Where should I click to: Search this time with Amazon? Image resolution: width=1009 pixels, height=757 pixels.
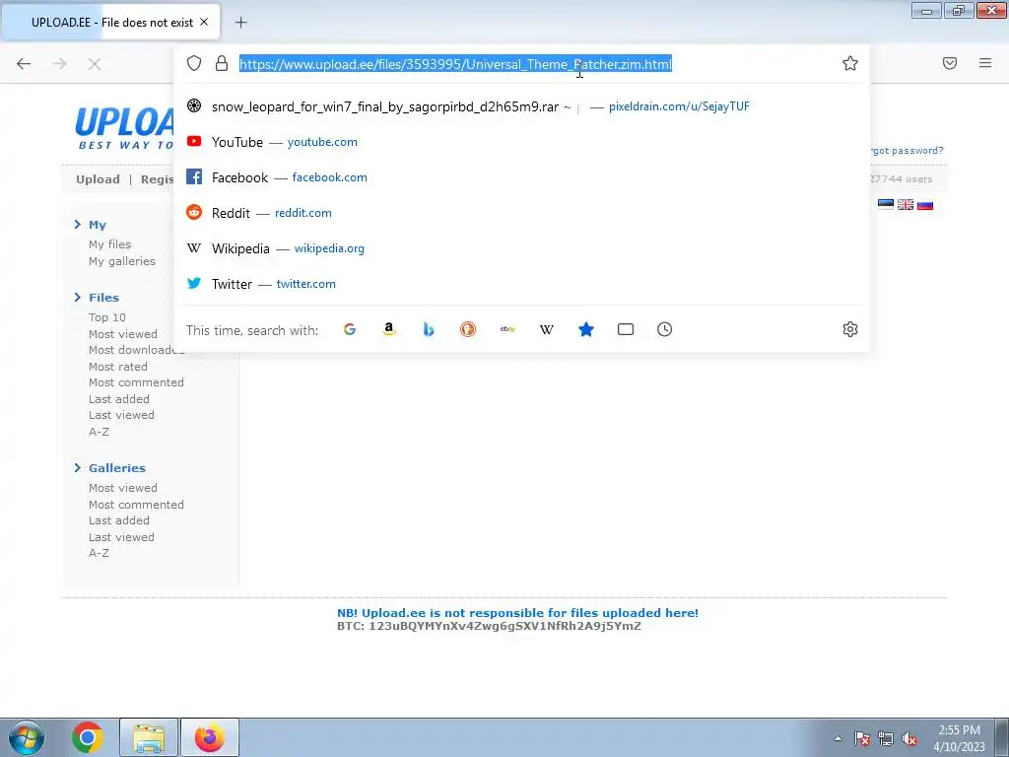(388, 329)
